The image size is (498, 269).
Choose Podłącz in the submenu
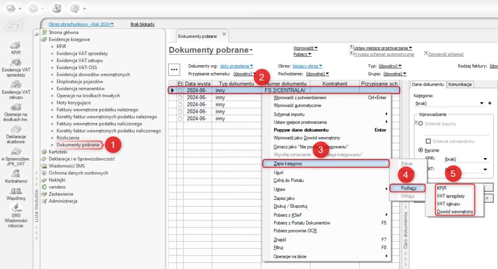tap(407, 188)
